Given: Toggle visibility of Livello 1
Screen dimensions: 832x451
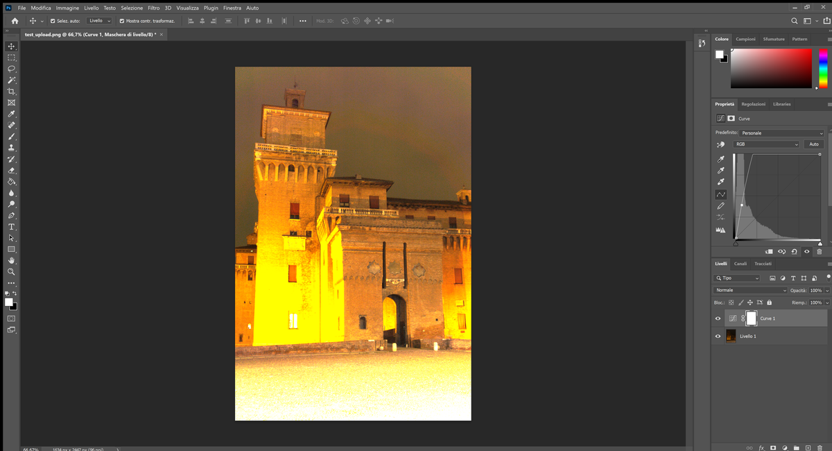Looking at the screenshot, I should click(718, 336).
